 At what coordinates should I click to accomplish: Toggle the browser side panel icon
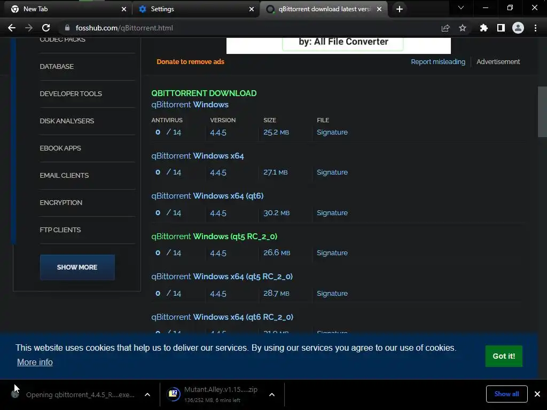(501, 28)
